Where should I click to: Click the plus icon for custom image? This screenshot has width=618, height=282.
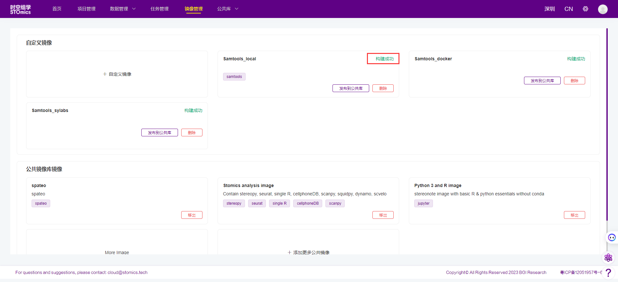click(105, 74)
